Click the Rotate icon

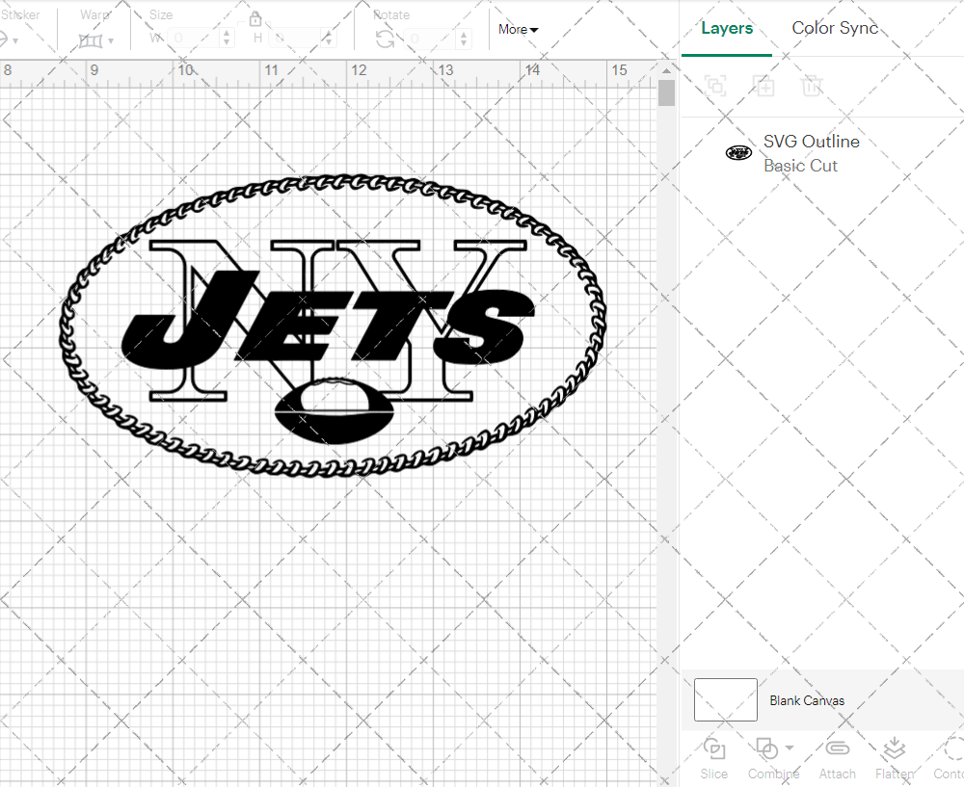[x=386, y=39]
